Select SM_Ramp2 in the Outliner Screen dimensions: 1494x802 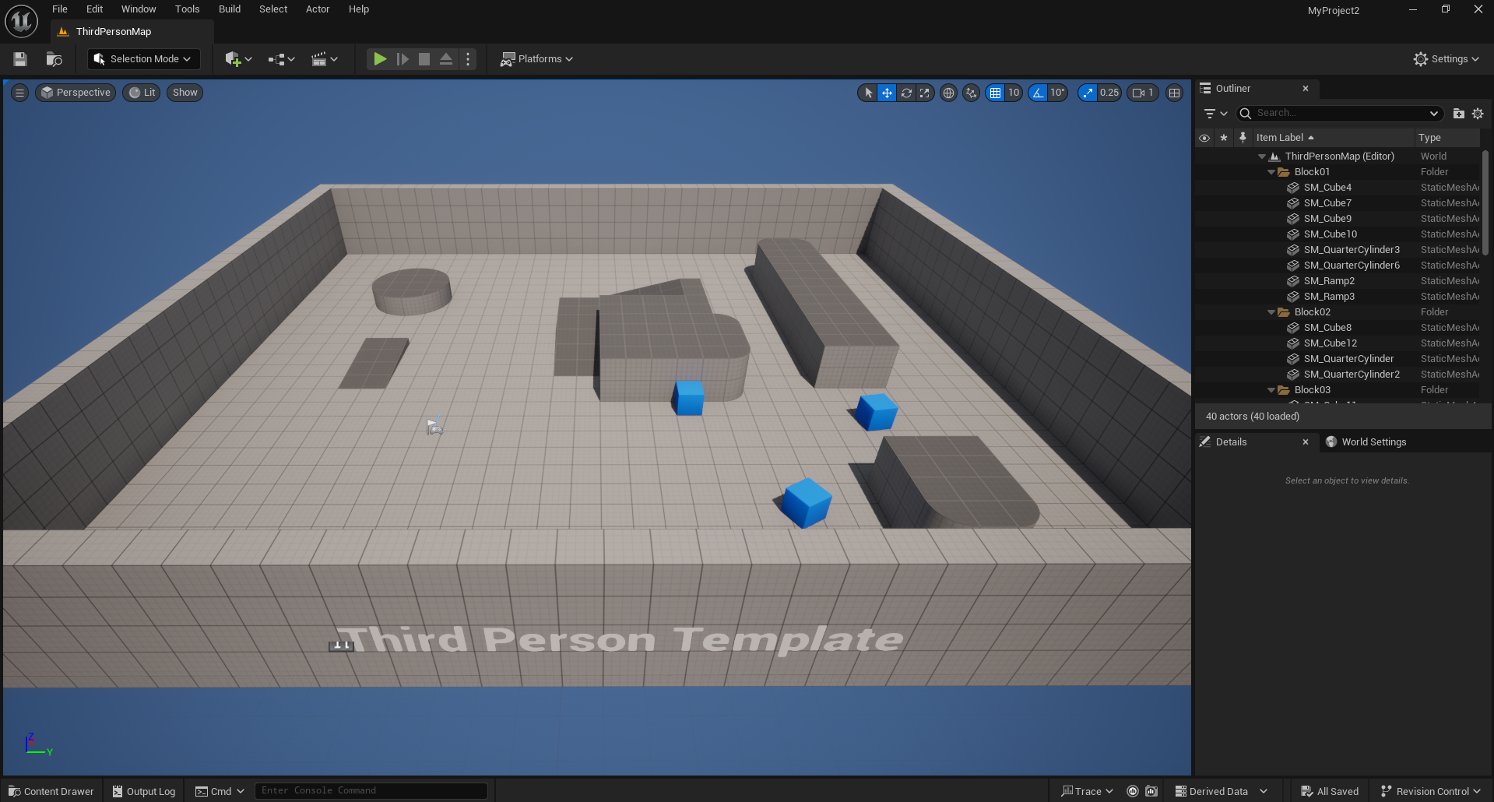click(x=1338, y=281)
